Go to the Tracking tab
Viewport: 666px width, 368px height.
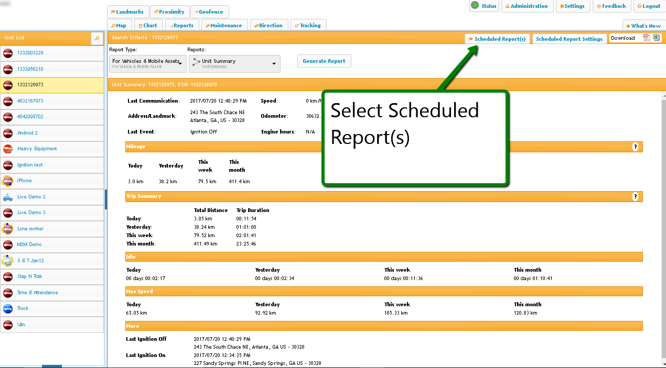pyautogui.click(x=307, y=25)
